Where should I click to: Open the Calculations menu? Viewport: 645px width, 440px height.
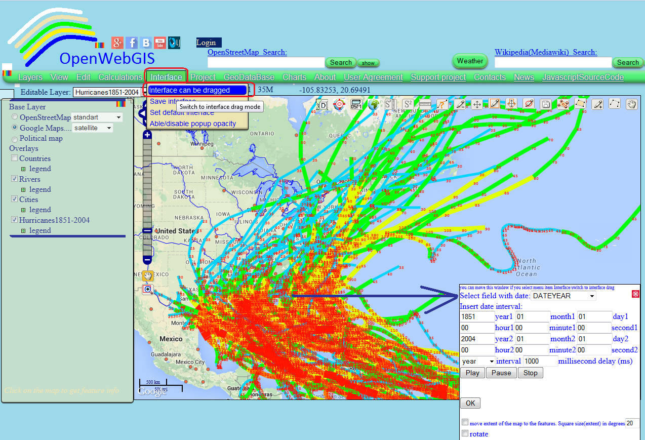(120, 77)
